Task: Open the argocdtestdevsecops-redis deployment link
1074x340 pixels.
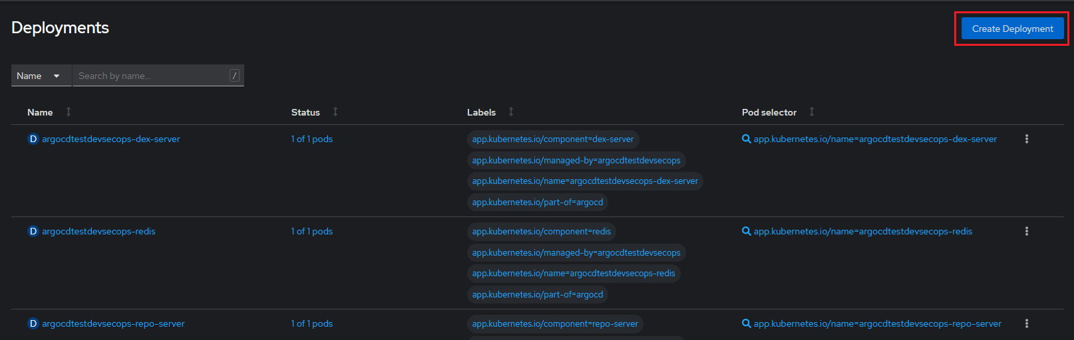Action: (x=98, y=231)
